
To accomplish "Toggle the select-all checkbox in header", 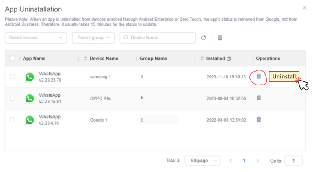I will pos(12,58).
